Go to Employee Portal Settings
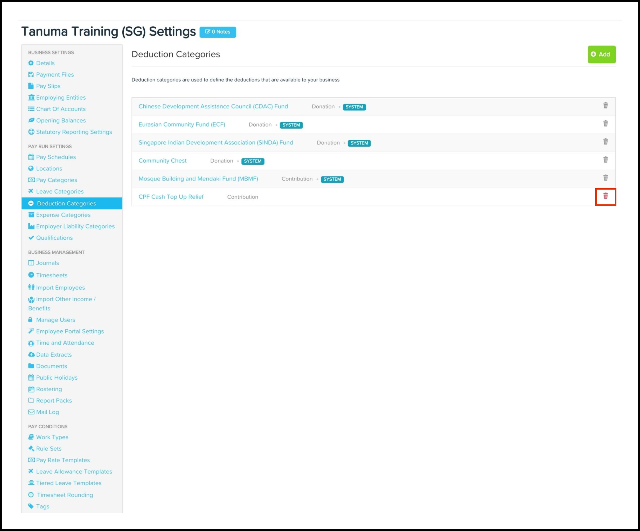The image size is (640, 531). click(x=70, y=331)
